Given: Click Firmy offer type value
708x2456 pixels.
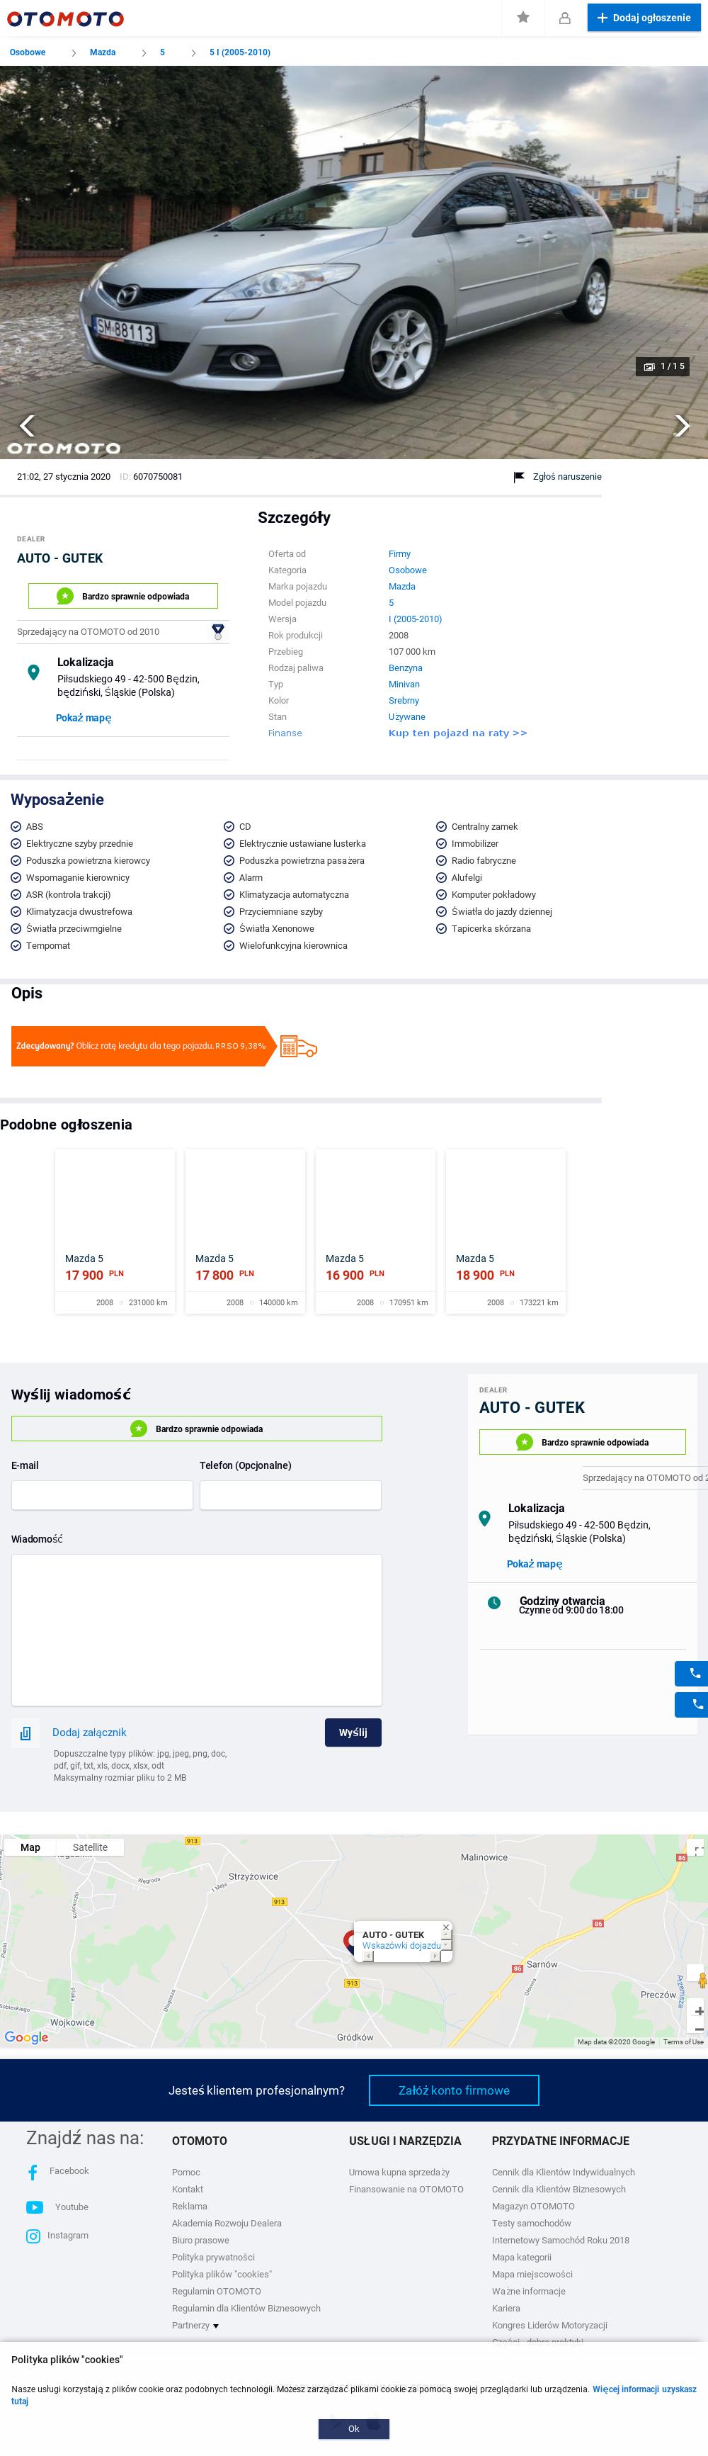Looking at the screenshot, I should (399, 554).
